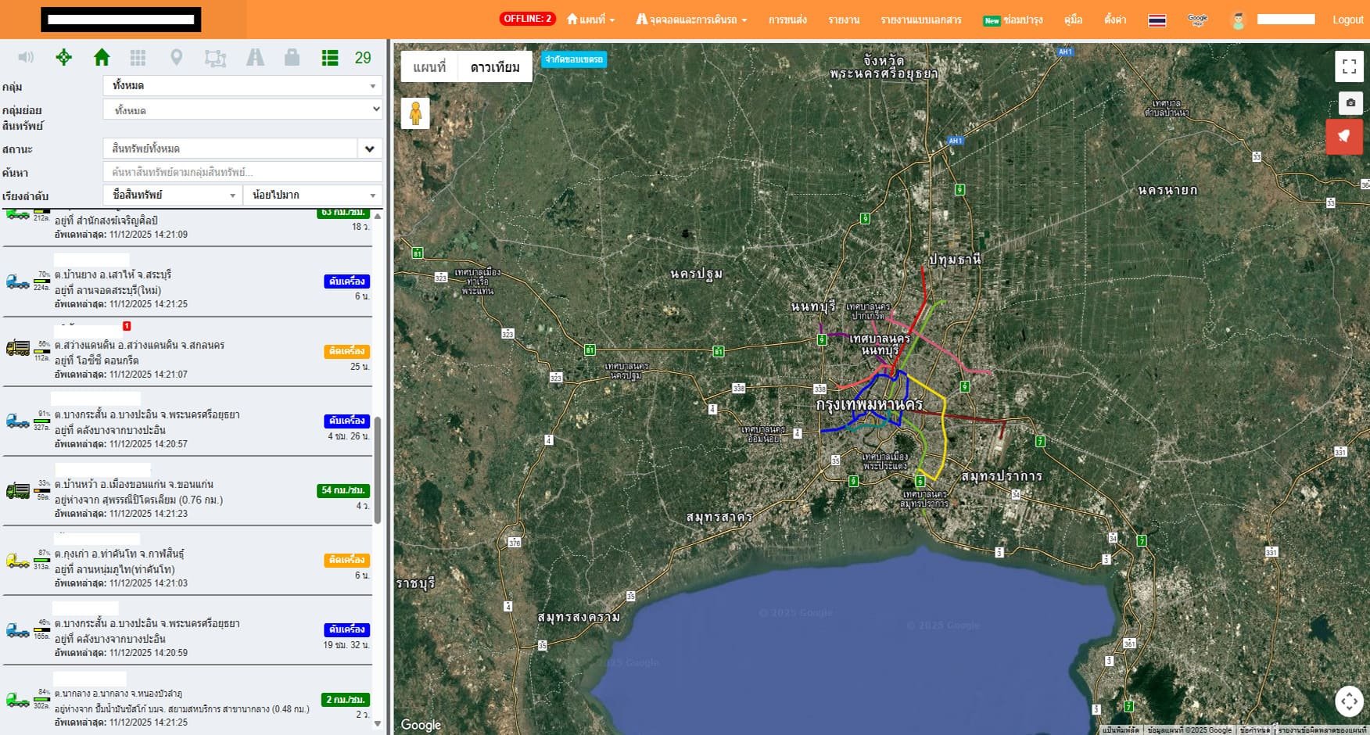Open the น้อยไปมาก sort order dropdown
The image size is (1370, 735).
(x=313, y=195)
